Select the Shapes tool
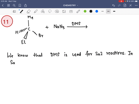Viewport: 139px width, 104px height. click(x=43, y=12)
